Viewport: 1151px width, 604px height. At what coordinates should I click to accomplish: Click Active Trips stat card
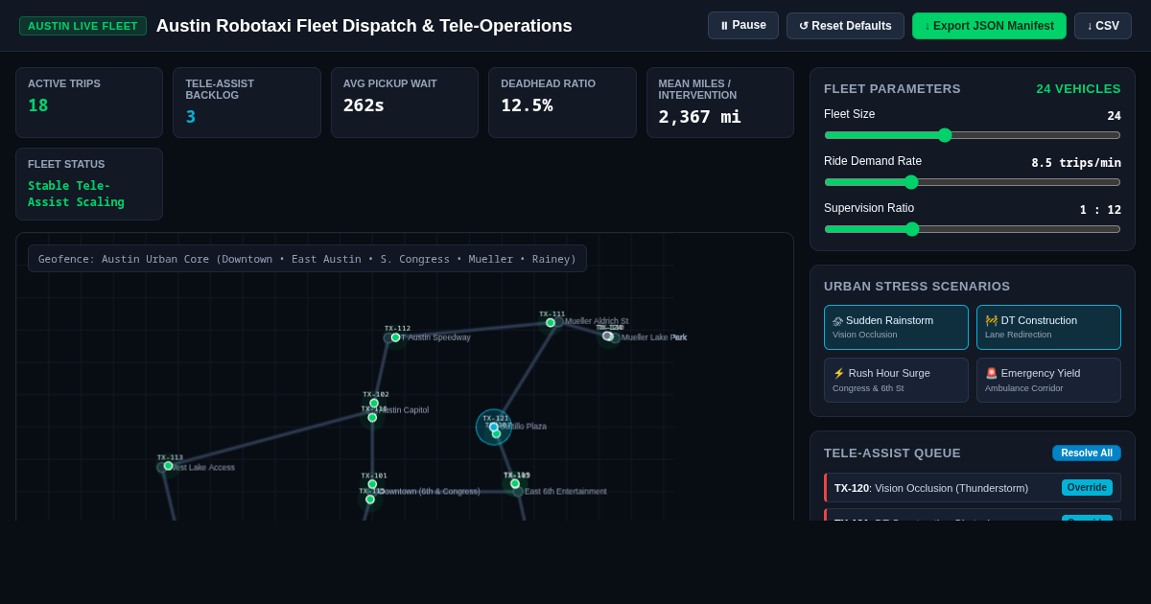pos(89,103)
